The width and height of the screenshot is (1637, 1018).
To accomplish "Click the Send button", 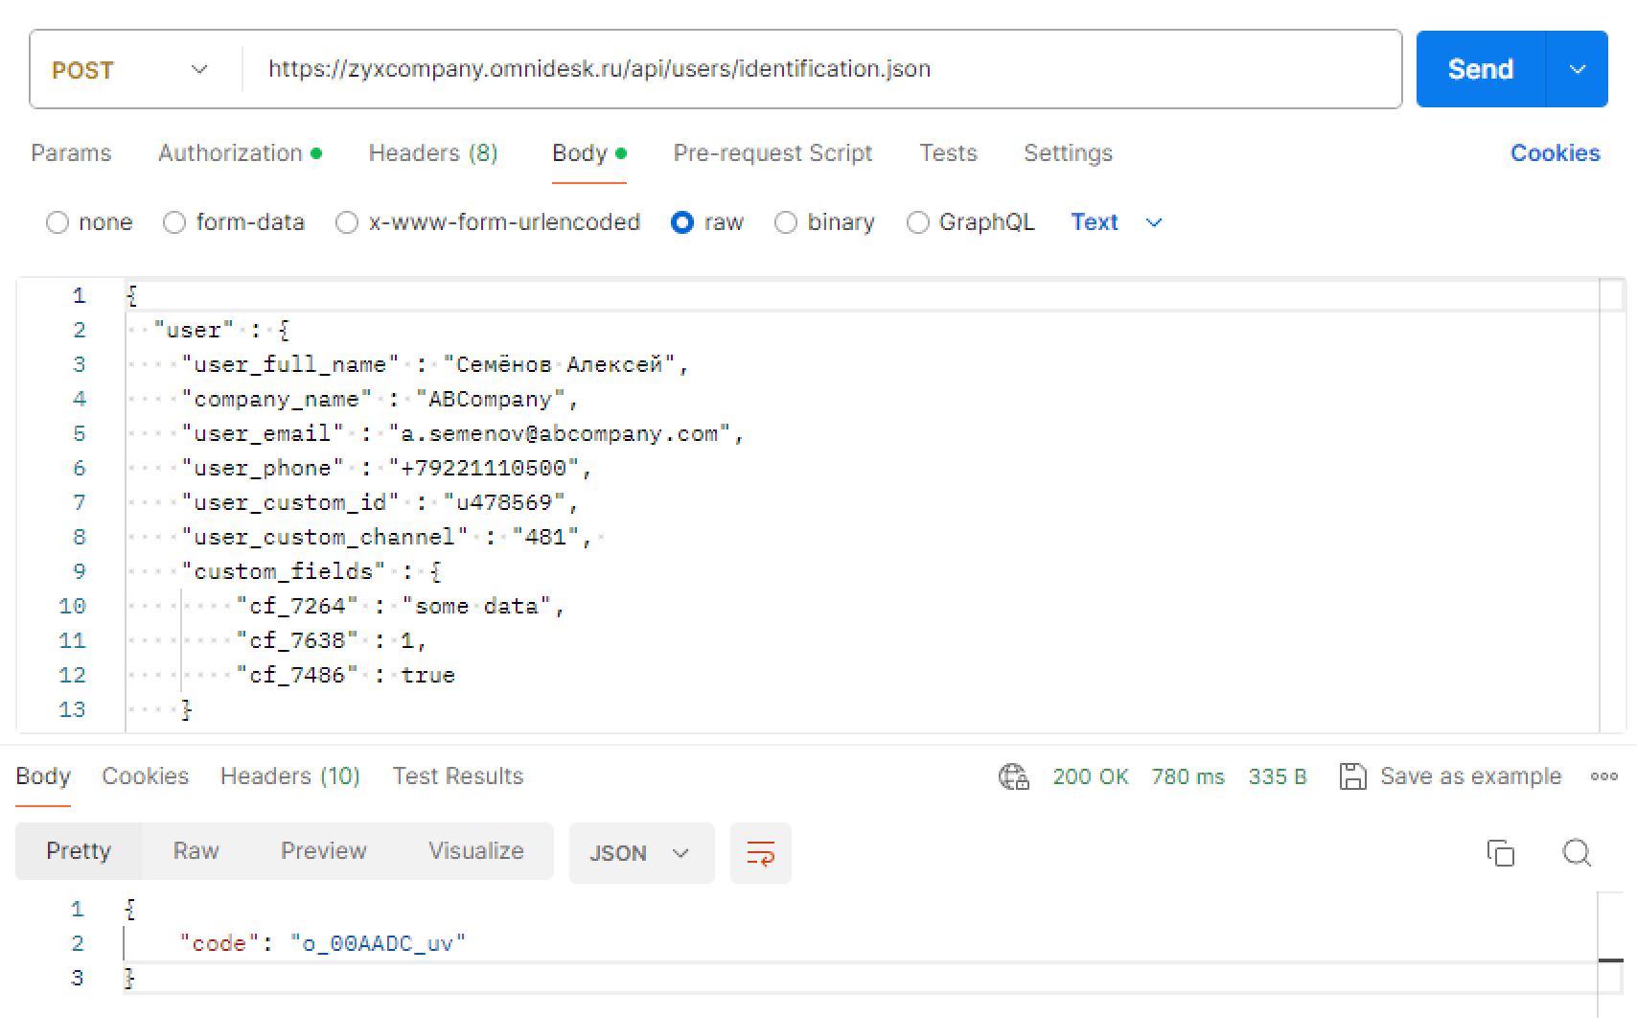I will tap(1481, 69).
